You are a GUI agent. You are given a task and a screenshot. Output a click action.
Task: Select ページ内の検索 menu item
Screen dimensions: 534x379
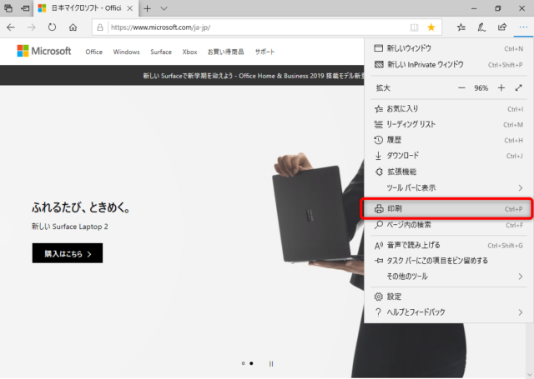[449, 225]
